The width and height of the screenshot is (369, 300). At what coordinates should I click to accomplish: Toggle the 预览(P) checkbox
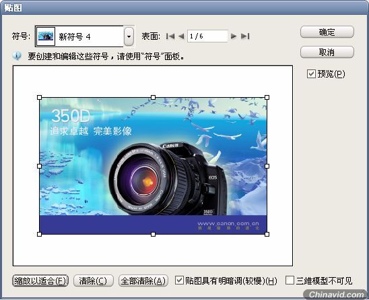pyautogui.click(x=311, y=73)
